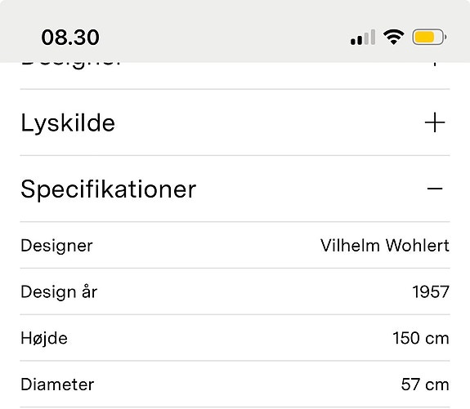Click the divider line below Lyskilde

click(235, 155)
